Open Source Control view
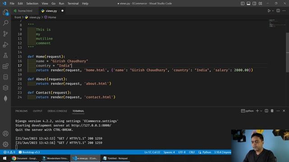Screen dimensions: 289x162 [x=5, y=34]
